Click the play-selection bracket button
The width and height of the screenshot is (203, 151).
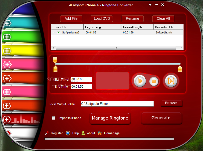pyautogui.click(x=171, y=81)
